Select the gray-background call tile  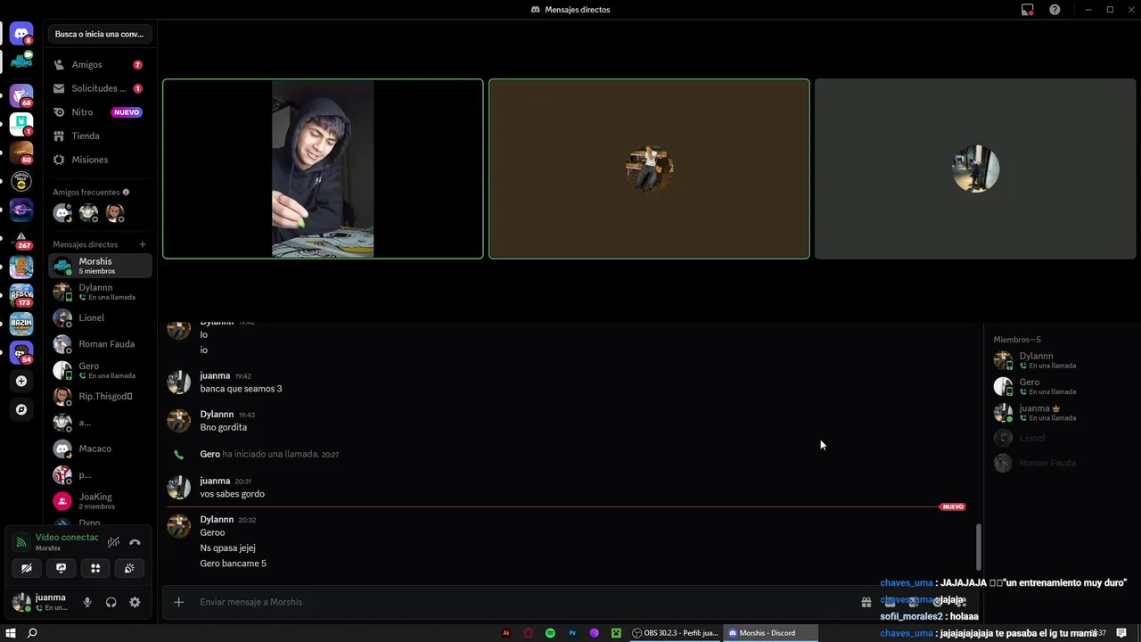click(x=975, y=169)
